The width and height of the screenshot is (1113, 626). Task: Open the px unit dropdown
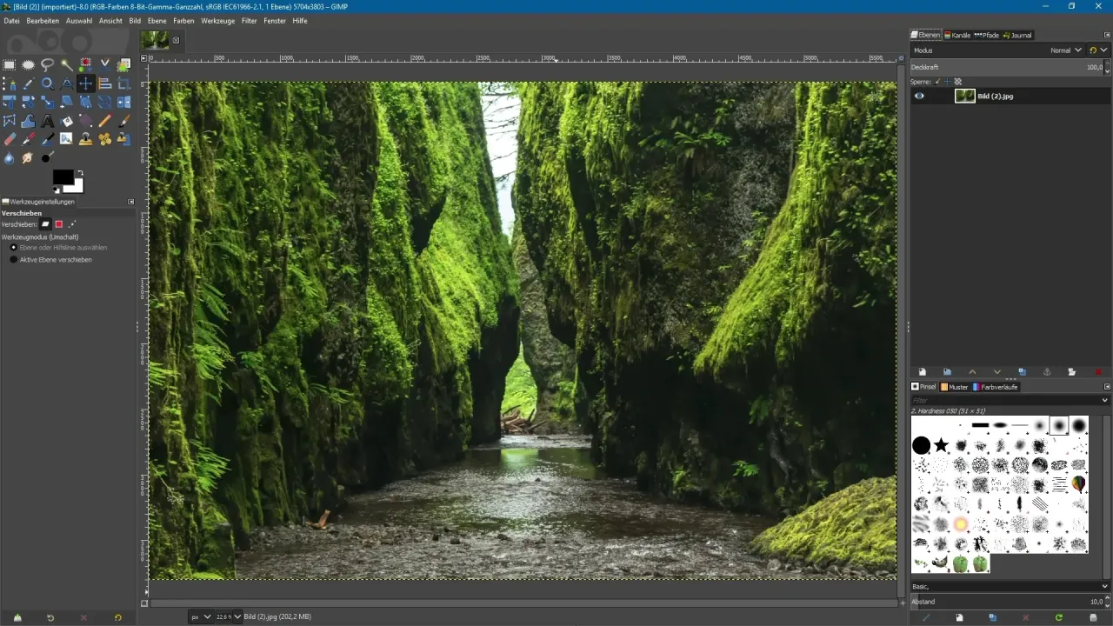pos(201,616)
